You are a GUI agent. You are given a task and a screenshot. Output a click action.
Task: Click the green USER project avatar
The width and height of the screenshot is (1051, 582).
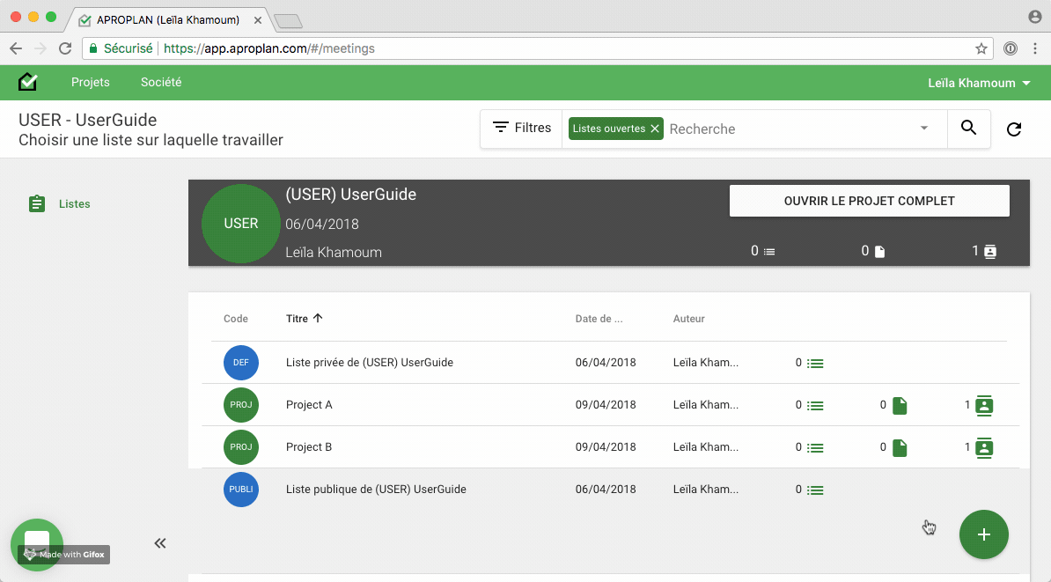[x=240, y=224]
